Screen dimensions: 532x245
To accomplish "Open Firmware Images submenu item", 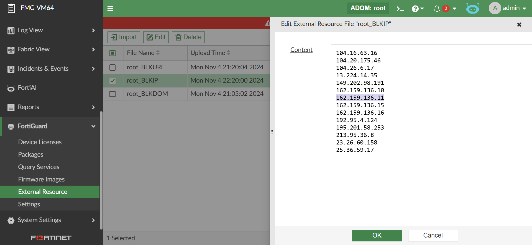I will click(41, 179).
